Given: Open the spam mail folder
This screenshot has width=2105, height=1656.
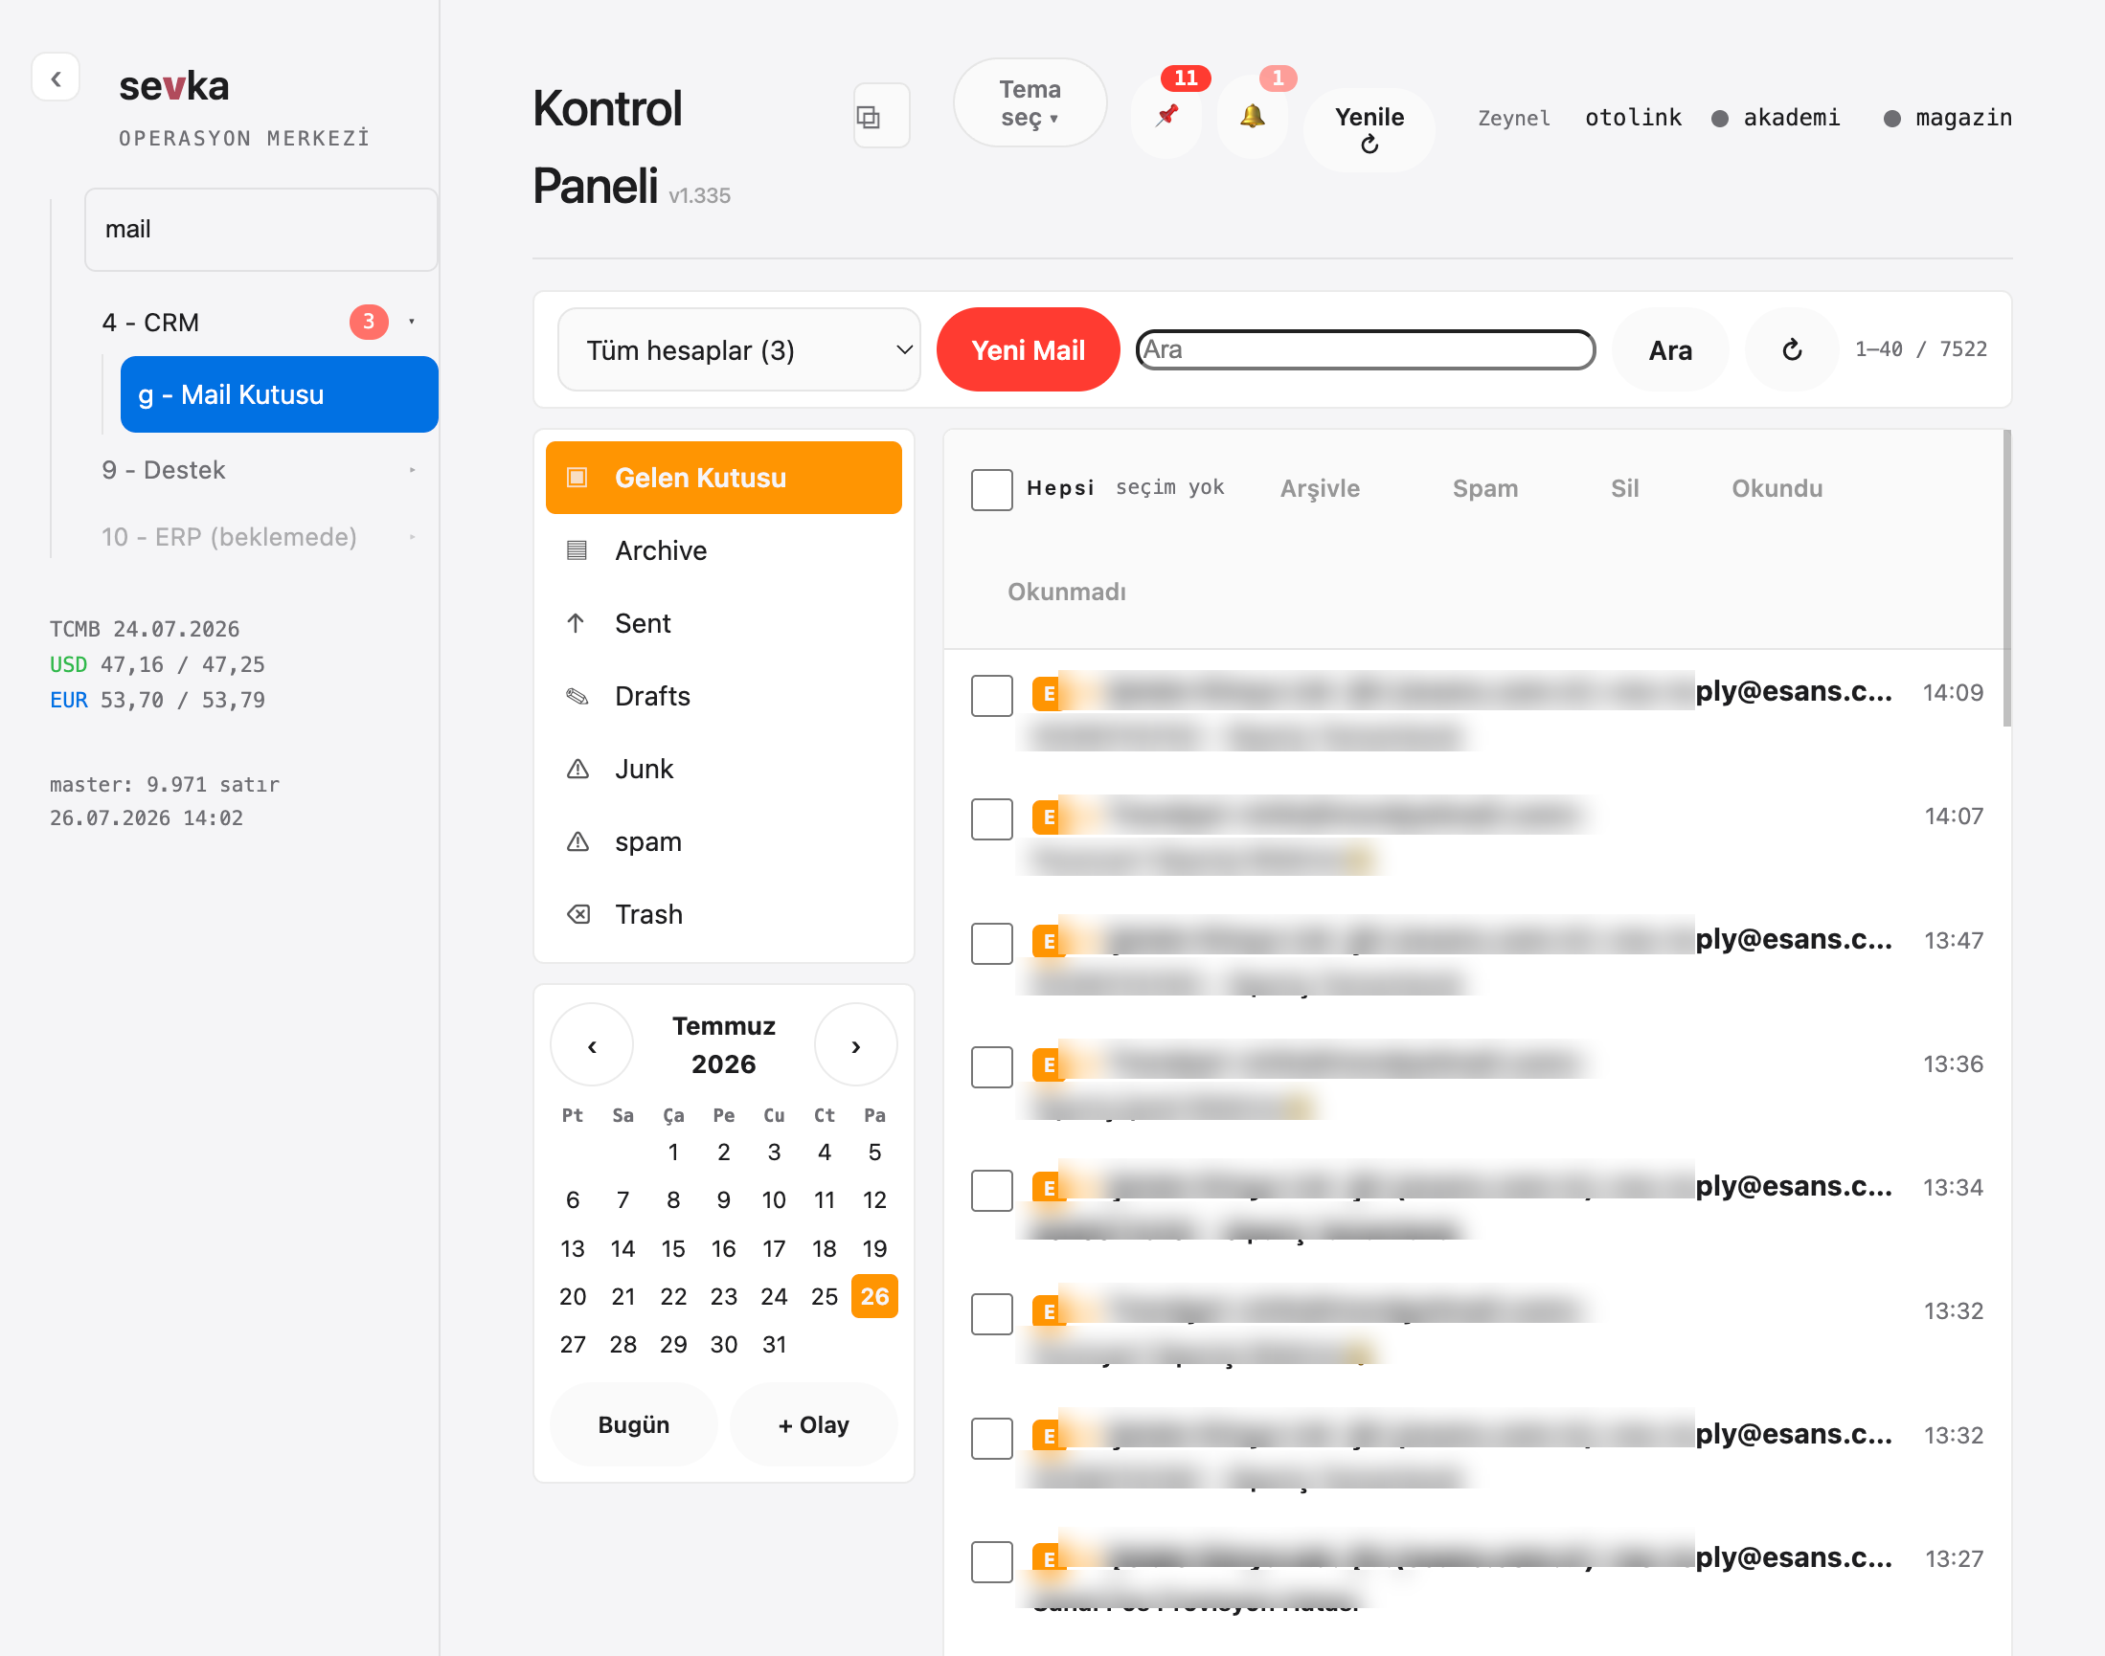Looking at the screenshot, I should point(724,841).
